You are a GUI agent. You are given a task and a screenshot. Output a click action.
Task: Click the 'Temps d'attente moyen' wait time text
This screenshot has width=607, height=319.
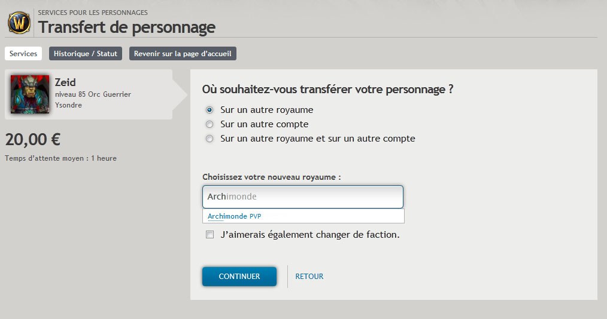(60, 158)
